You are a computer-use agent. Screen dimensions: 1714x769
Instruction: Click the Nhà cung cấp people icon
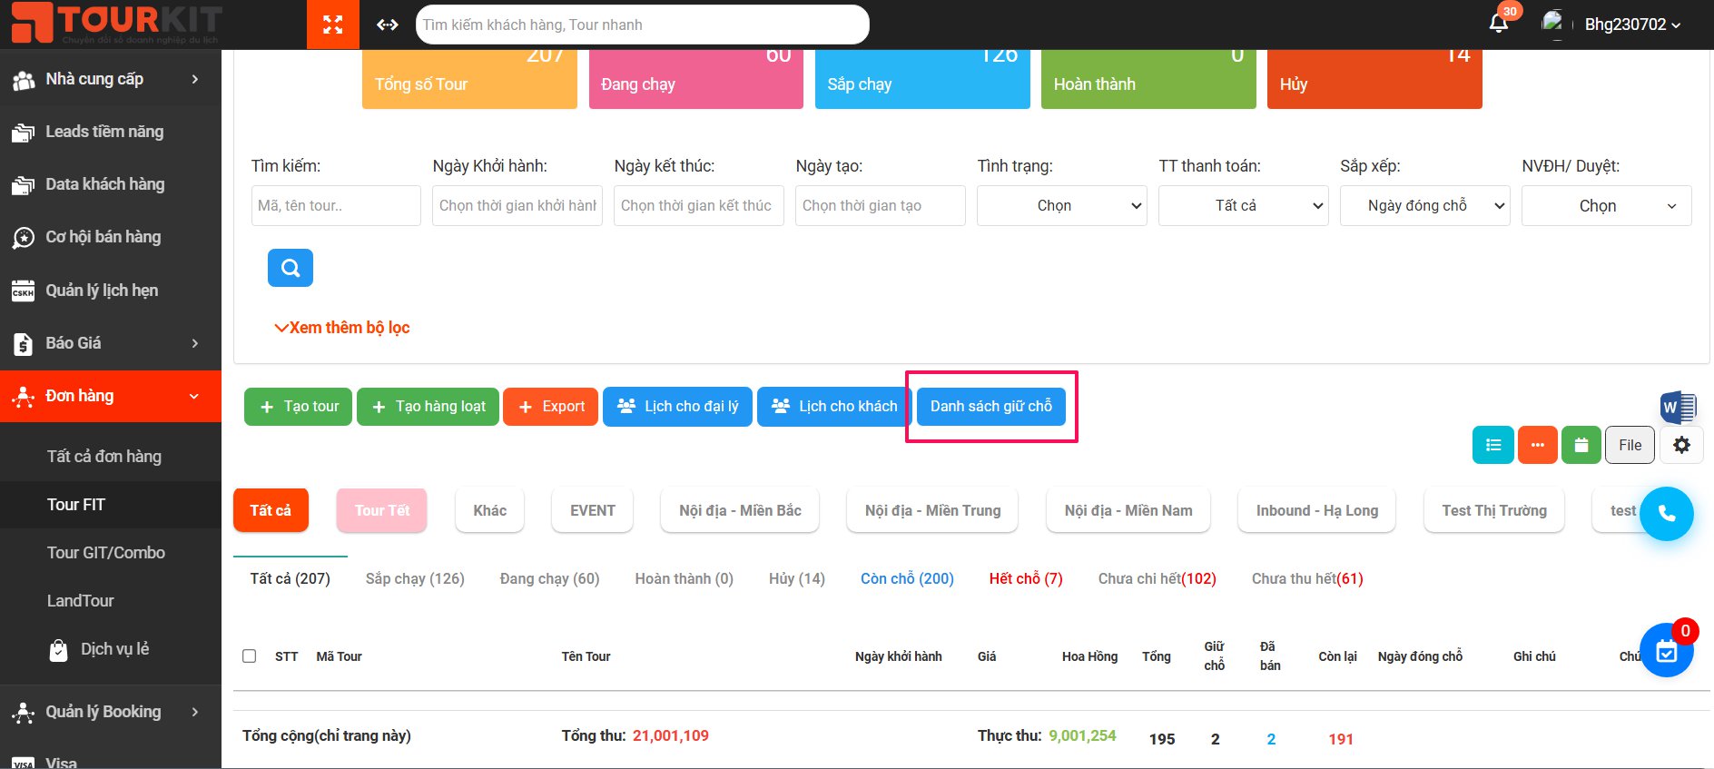(23, 80)
